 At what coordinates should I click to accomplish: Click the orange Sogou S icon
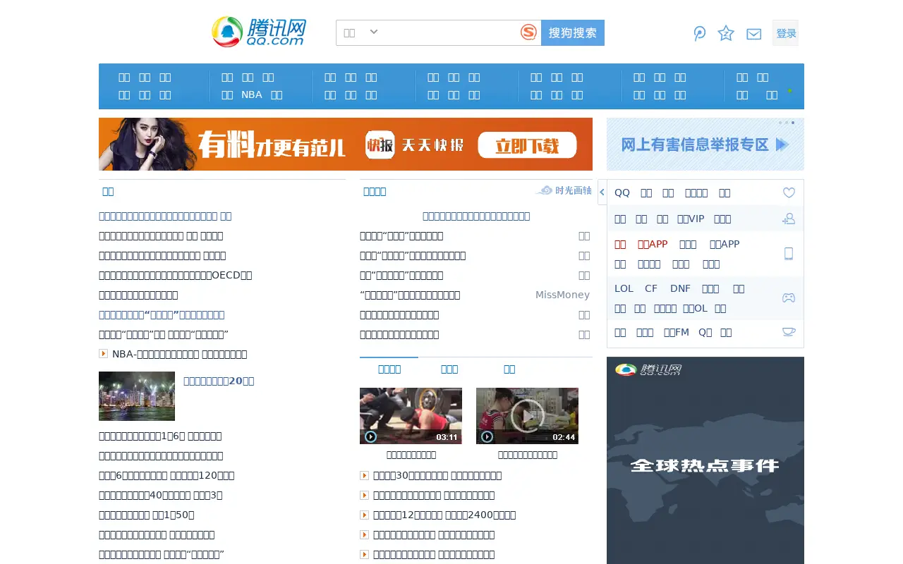[x=528, y=32]
